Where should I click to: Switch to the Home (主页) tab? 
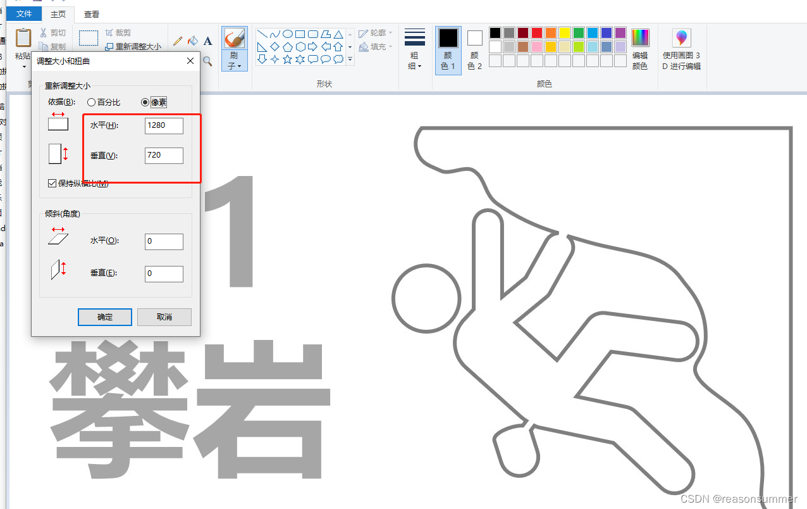point(59,14)
